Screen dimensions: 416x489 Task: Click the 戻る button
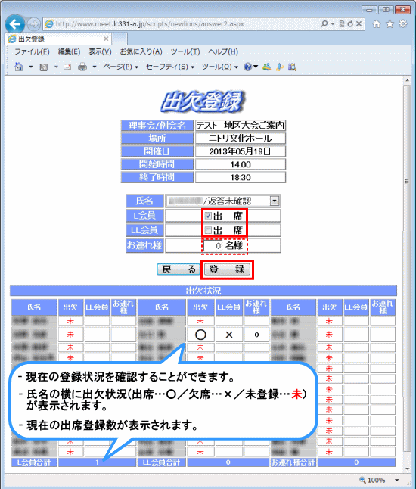[x=179, y=269]
